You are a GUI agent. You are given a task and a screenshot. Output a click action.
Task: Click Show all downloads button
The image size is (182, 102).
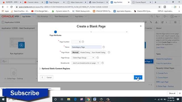point(172,93)
